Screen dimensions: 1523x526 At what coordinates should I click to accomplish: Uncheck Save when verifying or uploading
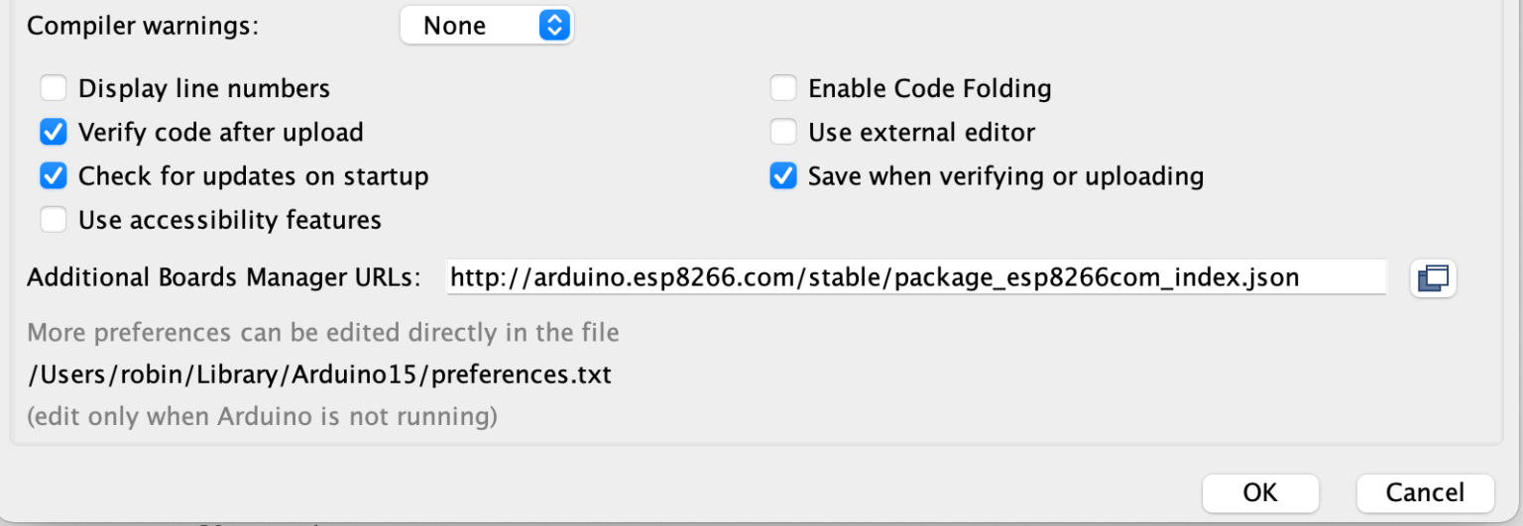[x=783, y=176]
